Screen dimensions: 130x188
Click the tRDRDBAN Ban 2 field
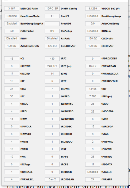52,179
